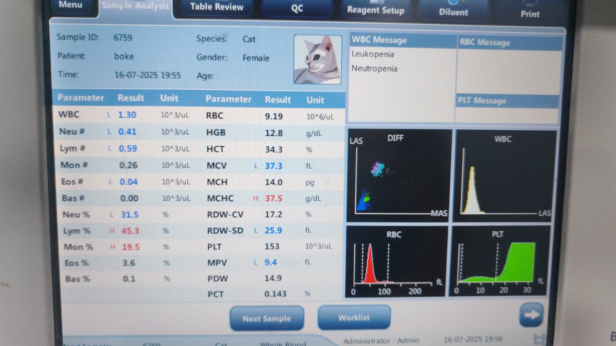Click the blue next arrow icon

(531, 315)
